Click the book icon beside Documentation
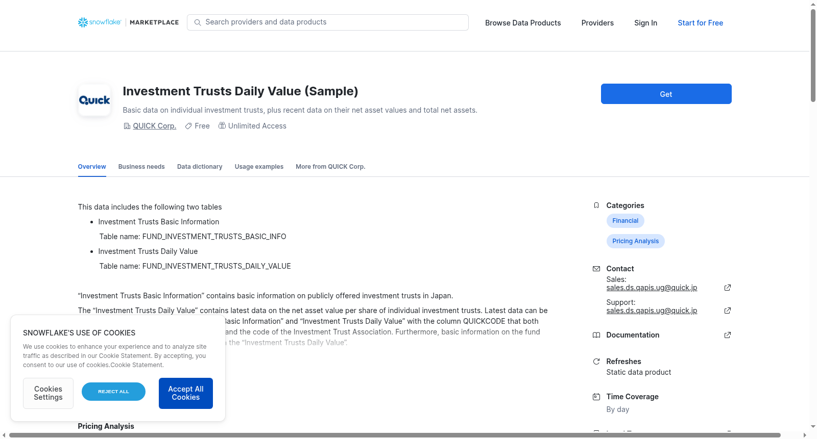 596,335
